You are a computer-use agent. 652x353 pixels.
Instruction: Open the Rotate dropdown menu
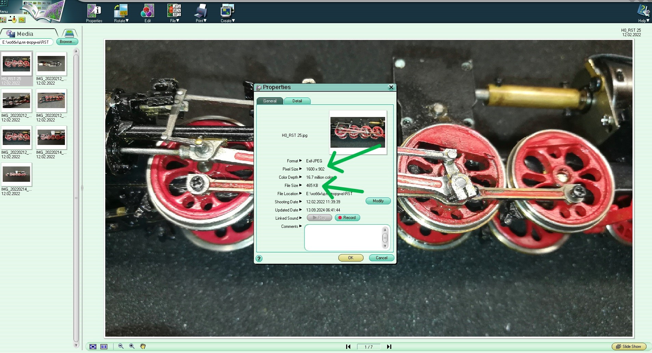pyautogui.click(x=121, y=13)
